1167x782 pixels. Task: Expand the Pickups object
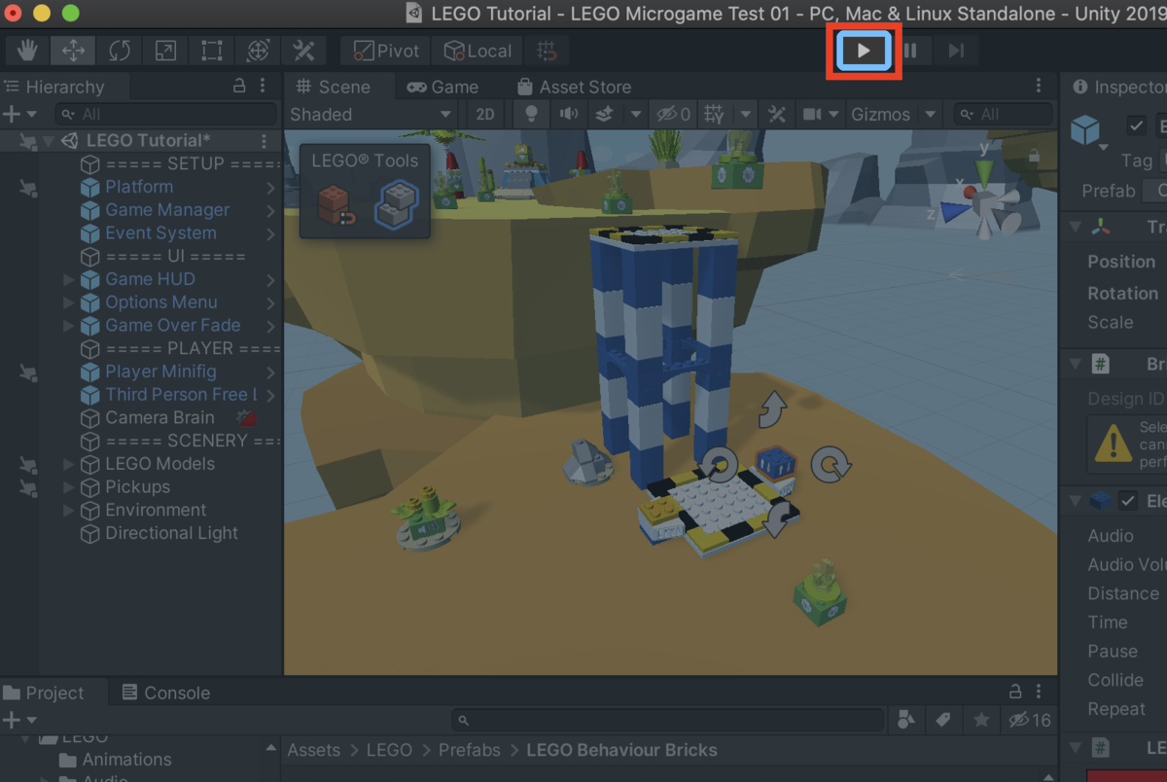[68, 487]
